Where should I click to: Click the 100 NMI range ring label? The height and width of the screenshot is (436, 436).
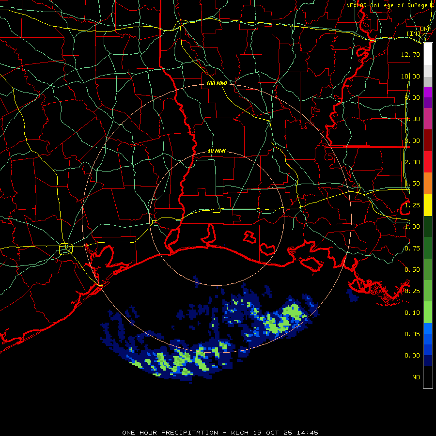(x=217, y=83)
